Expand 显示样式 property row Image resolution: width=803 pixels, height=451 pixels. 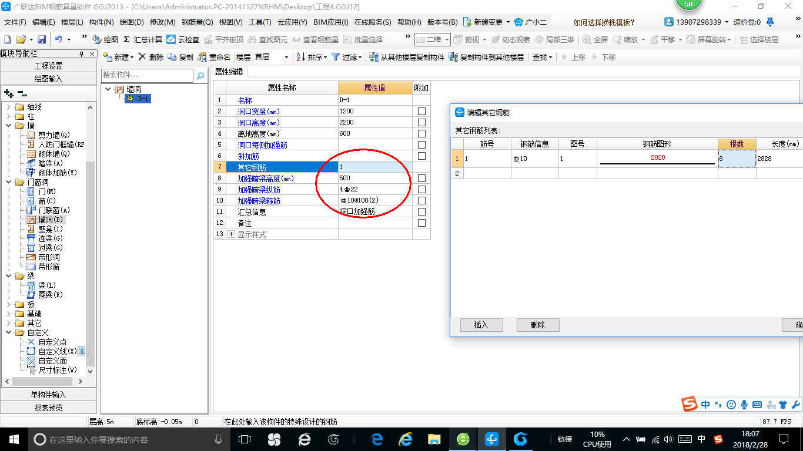tap(231, 234)
